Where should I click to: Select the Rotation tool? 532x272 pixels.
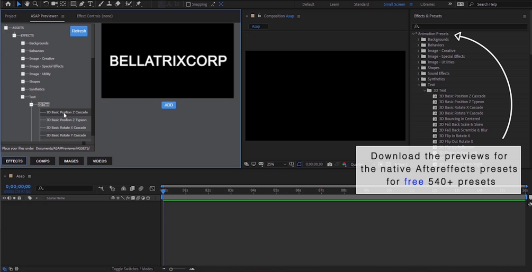coord(46,4)
